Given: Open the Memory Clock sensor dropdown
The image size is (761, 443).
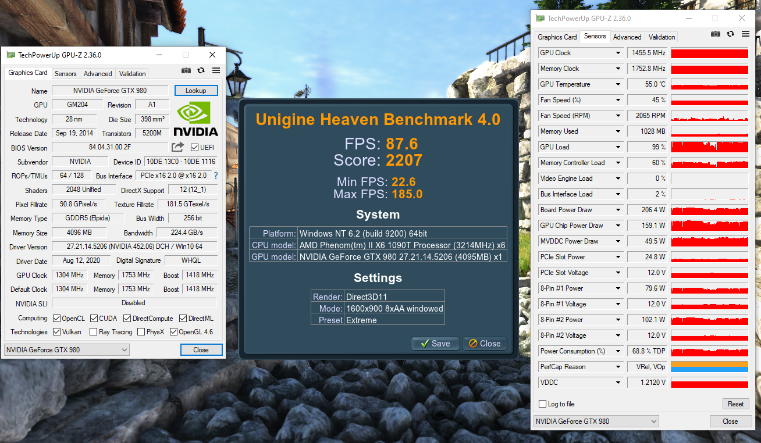Looking at the screenshot, I should [x=618, y=69].
